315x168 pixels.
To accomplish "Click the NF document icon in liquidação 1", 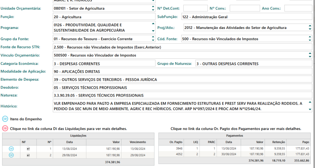I will 28,149.
